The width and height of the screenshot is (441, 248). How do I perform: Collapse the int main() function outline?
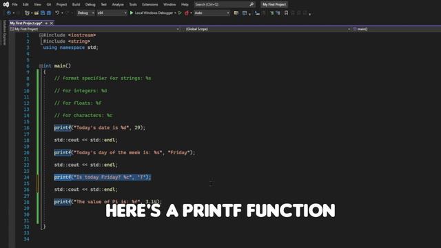coord(41,66)
